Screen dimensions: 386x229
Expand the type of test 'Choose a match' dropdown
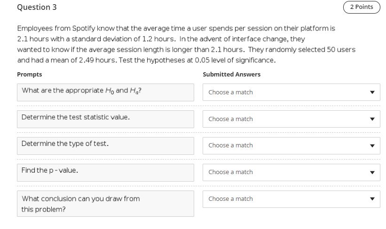coord(291,145)
